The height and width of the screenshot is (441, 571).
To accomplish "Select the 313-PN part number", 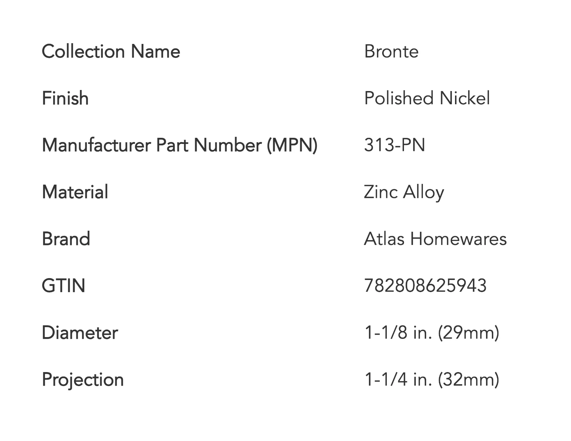I will pyautogui.click(x=394, y=145).
